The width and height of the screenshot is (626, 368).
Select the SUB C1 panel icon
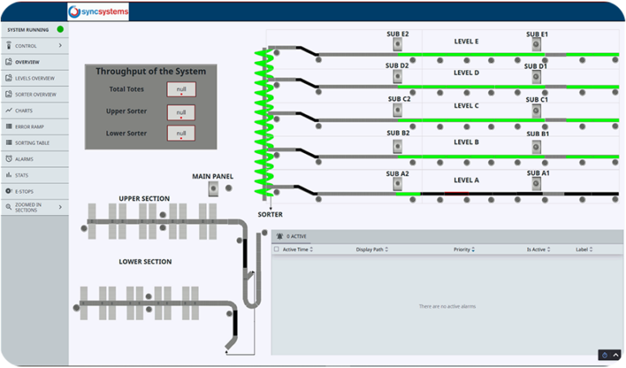click(x=536, y=111)
